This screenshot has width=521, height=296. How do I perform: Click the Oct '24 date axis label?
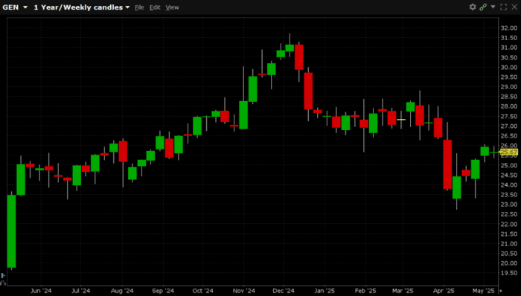point(202,291)
